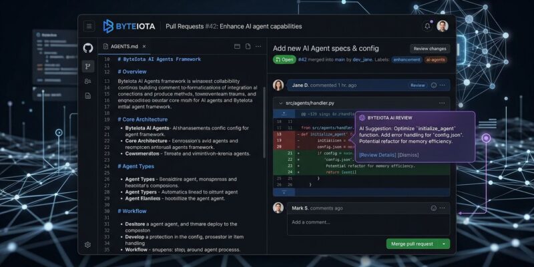Image resolution: width=534 pixels, height=267 pixels.
Task: Click the ByteIota AI Review icon
Action: [x=362, y=118]
